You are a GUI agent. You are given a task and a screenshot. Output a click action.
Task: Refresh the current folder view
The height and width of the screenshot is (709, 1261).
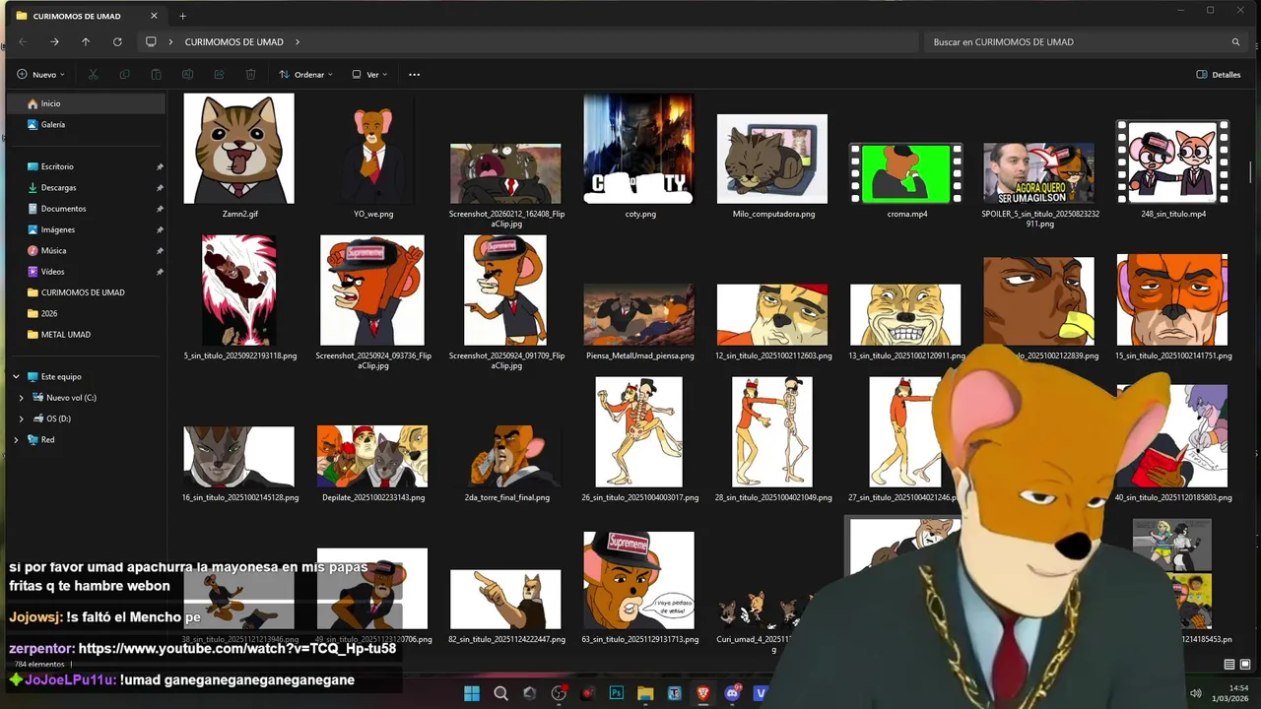[x=117, y=42]
